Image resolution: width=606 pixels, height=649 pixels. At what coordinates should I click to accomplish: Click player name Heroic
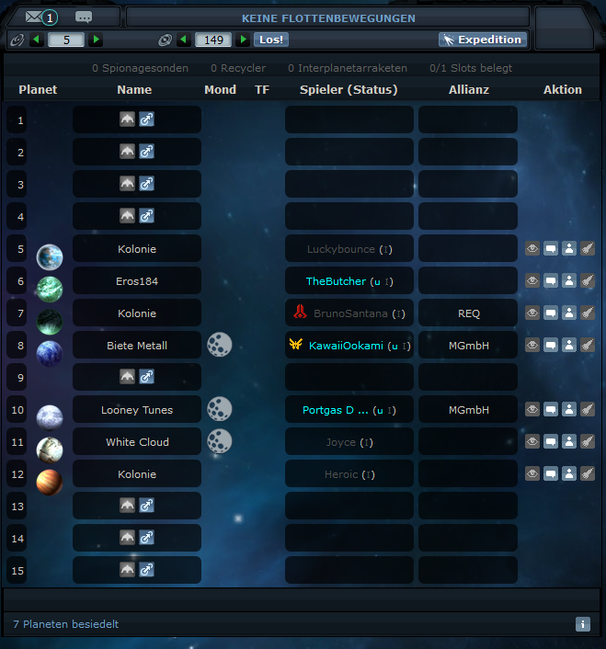341,474
